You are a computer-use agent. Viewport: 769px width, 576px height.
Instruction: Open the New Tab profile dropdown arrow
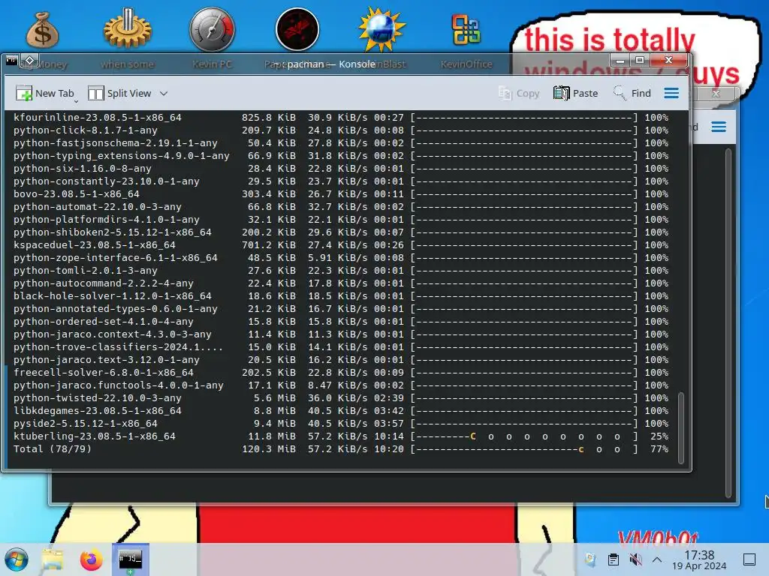[77, 101]
